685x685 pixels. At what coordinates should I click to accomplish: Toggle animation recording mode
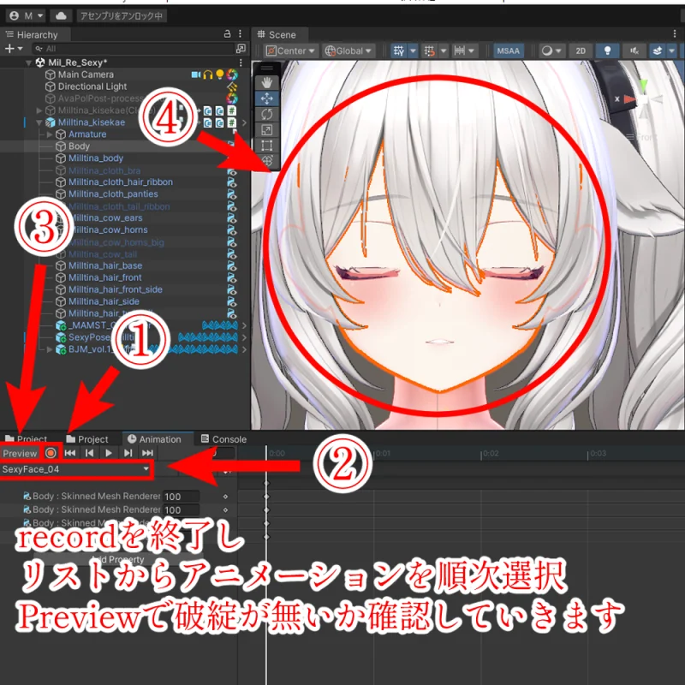51,453
